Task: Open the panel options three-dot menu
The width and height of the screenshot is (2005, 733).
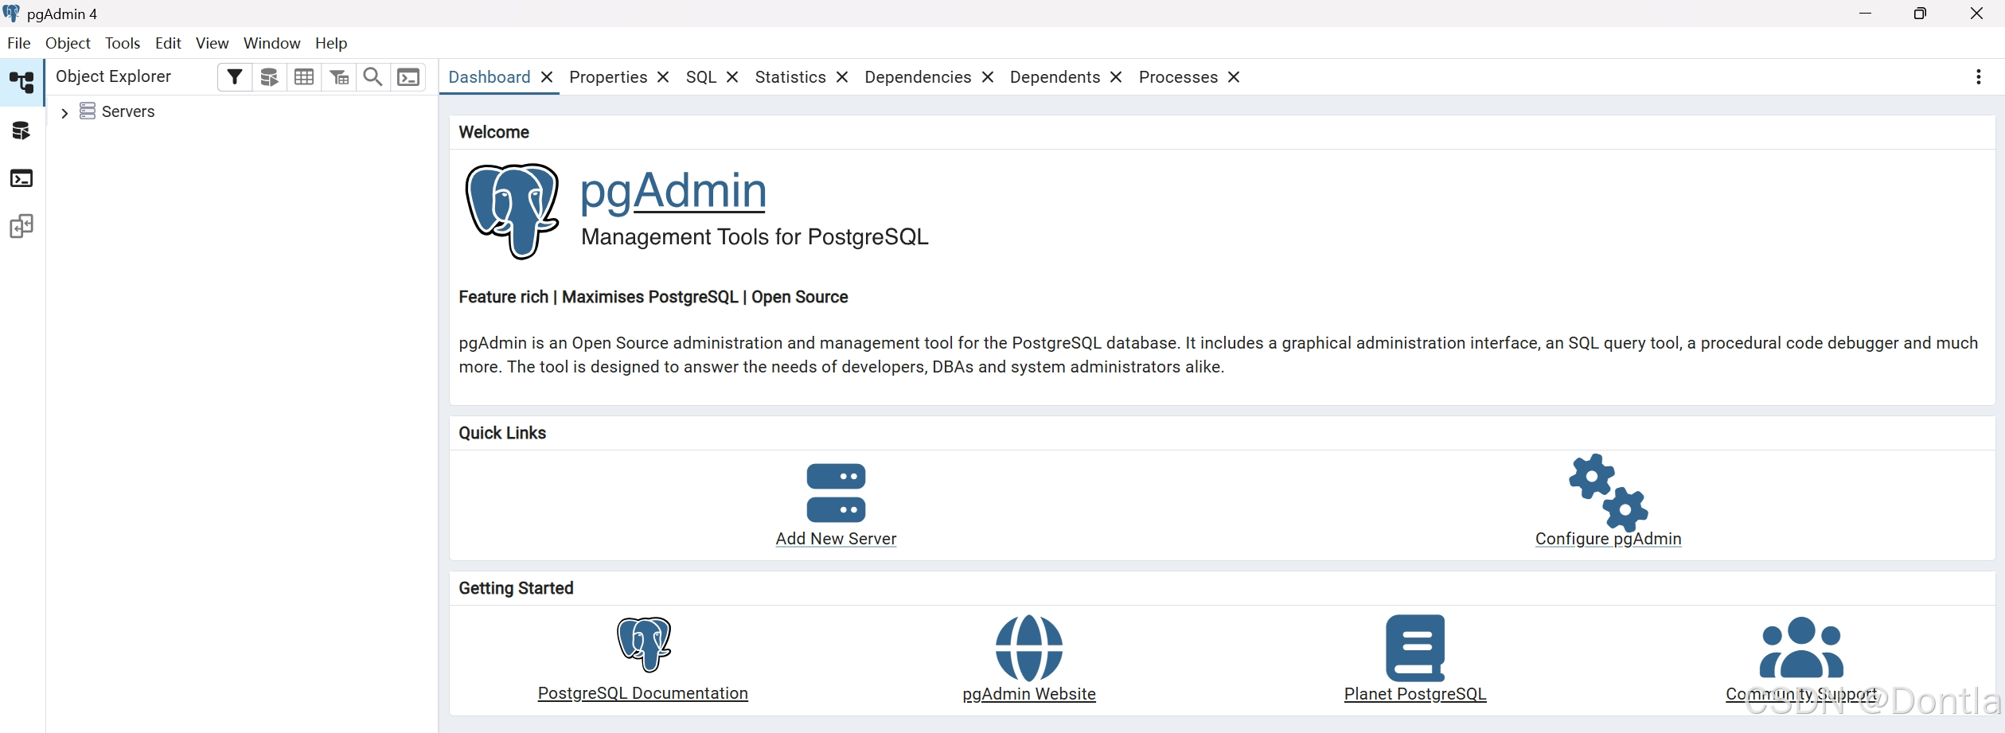Action: point(1978,76)
